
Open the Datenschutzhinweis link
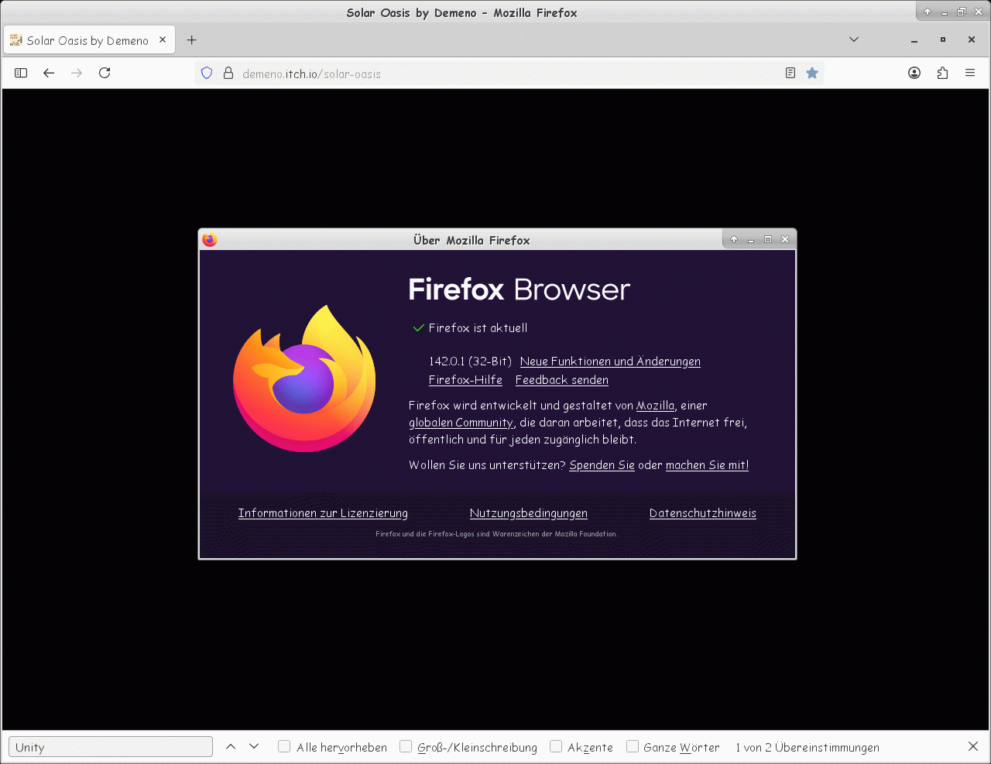[x=703, y=513]
